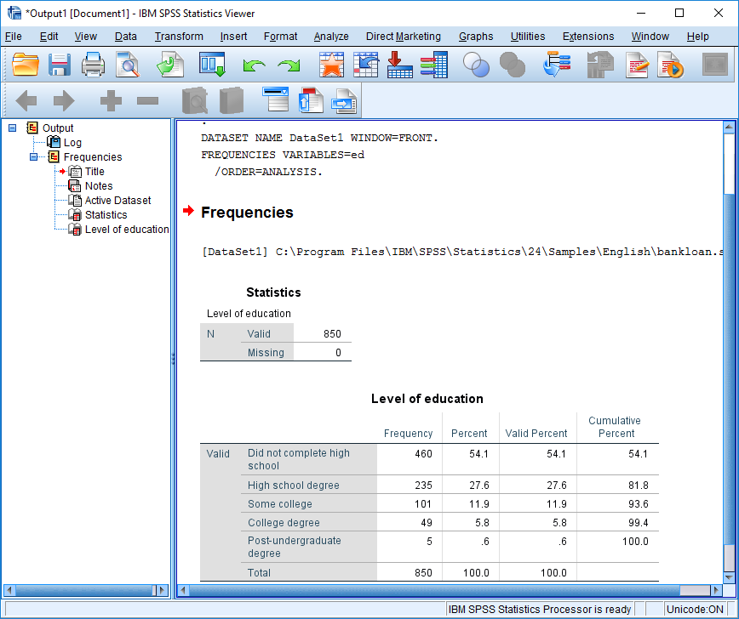This screenshot has height=619, width=739.
Task: Open the Transform menu
Action: (179, 37)
